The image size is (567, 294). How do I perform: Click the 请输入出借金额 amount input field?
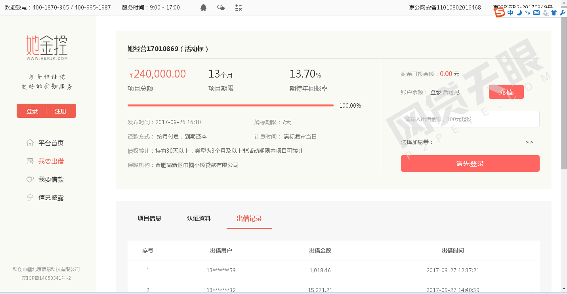[470, 119]
